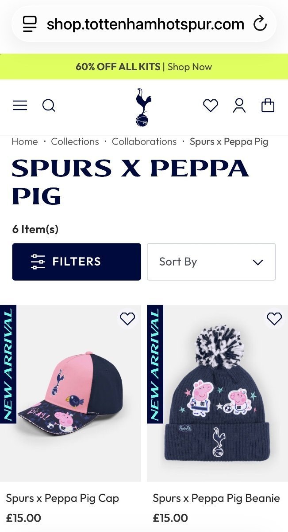Navigate to Collections breadcrumb
288x532 pixels.
pyautogui.click(x=75, y=141)
